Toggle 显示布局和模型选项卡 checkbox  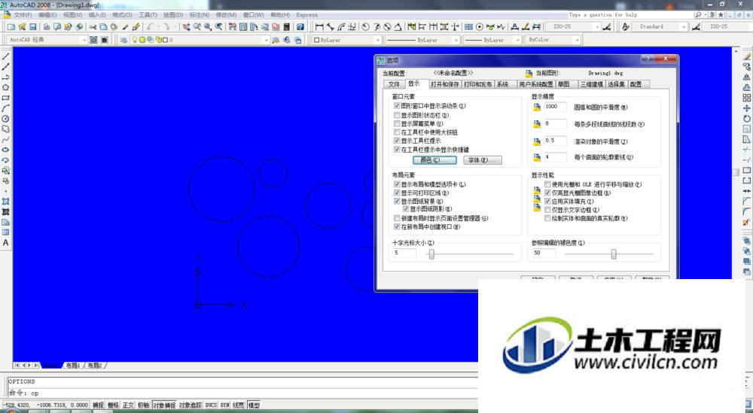pyautogui.click(x=397, y=184)
